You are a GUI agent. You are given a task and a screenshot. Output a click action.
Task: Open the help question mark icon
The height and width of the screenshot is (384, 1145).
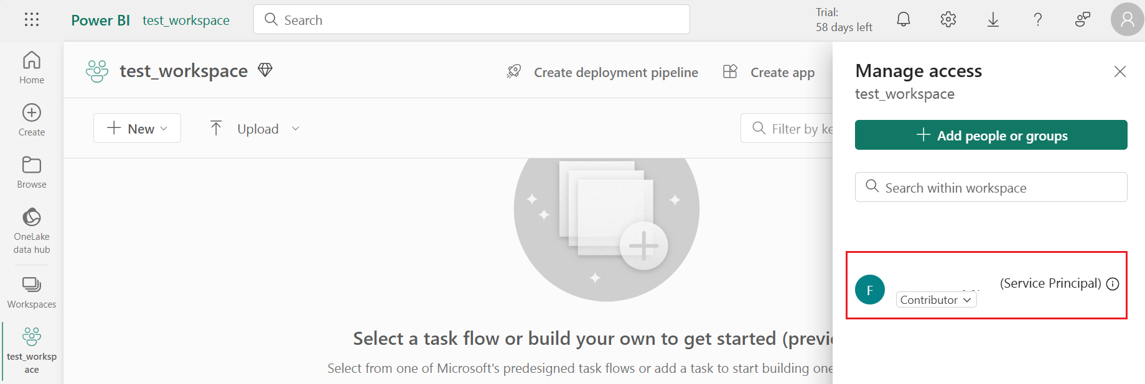(1038, 20)
